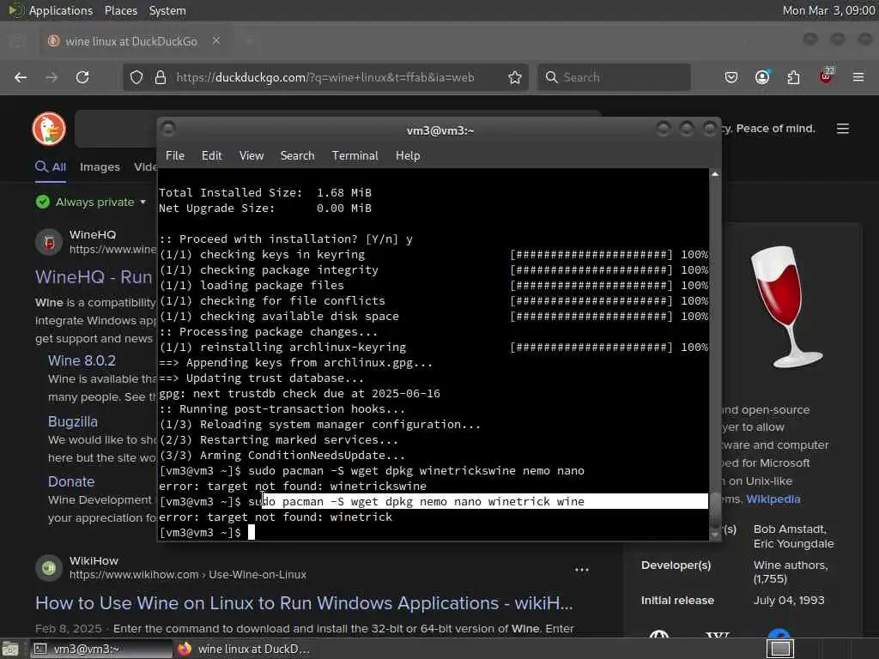The image size is (879, 659).
Task: Click the DuckDuckGo duck logo
Action: pos(49,129)
